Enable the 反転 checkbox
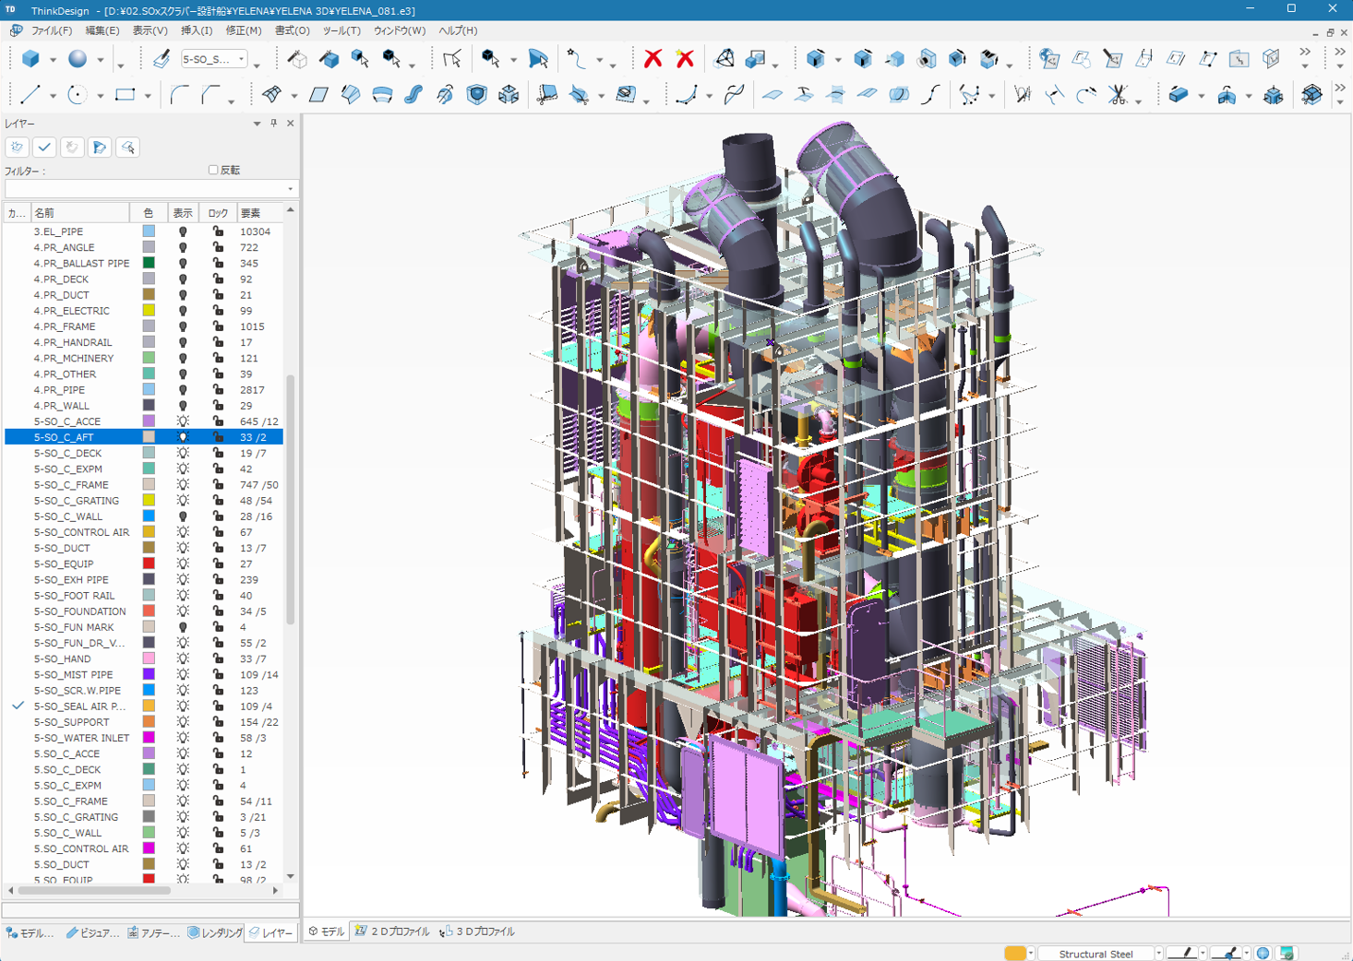 (x=213, y=170)
